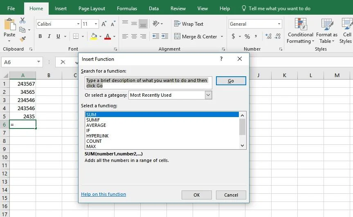
Task: Open Font settings dialog launcher
Action: point(115,49)
